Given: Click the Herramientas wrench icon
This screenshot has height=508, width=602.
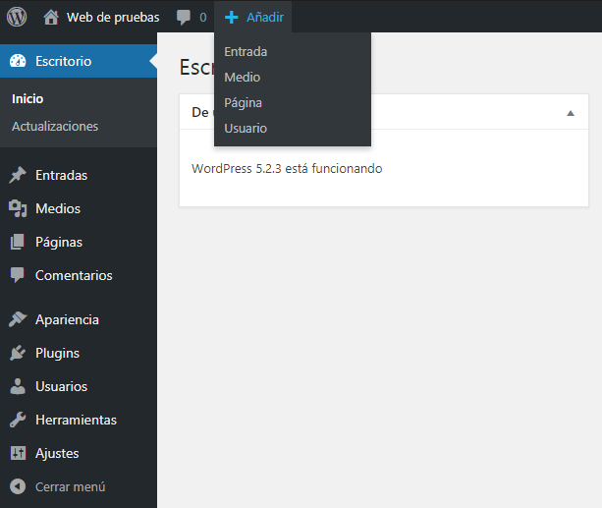Looking at the screenshot, I should (18, 420).
